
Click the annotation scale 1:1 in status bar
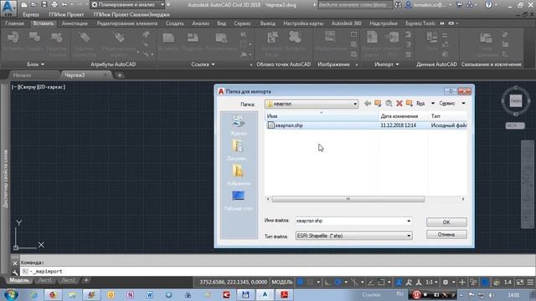point(431,283)
